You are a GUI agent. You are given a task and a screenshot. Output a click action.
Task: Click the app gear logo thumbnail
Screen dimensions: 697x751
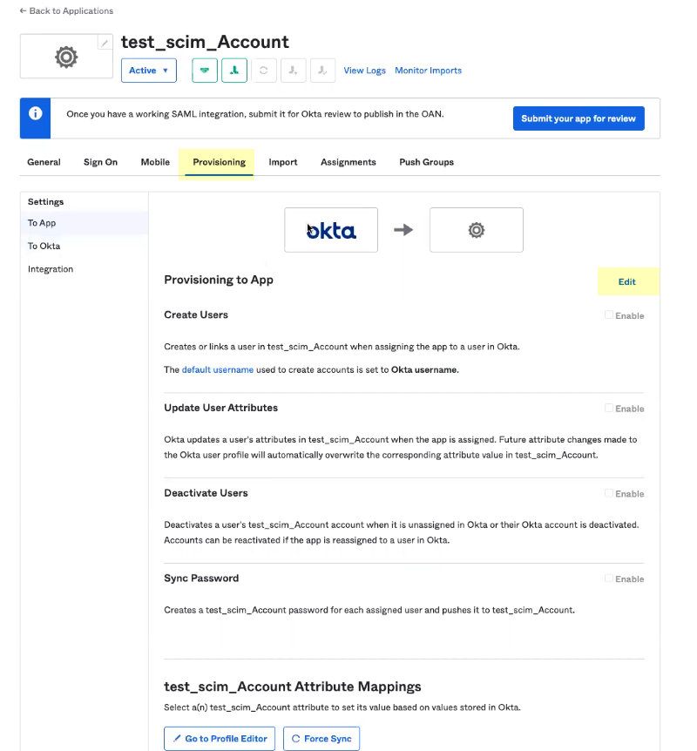tap(66, 57)
